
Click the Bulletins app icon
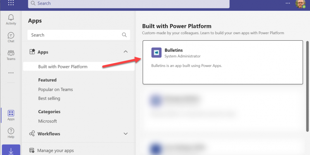[157, 53]
